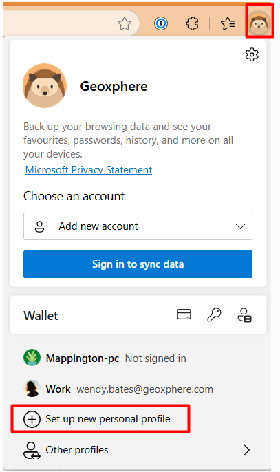Image resolution: width=280 pixels, height=472 pixels.
Task: Open the Microsoft Privacy Statement link
Action: 89,170
